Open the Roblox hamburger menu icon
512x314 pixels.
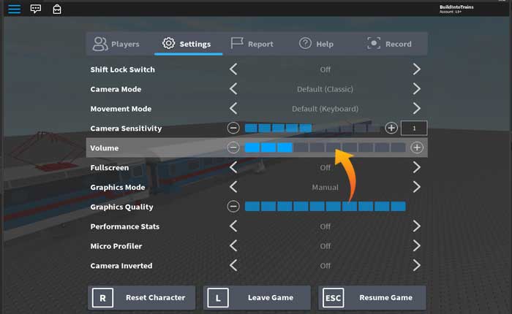click(14, 9)
